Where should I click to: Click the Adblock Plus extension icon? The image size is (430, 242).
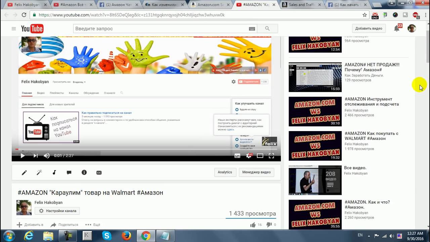click(416, 15)
